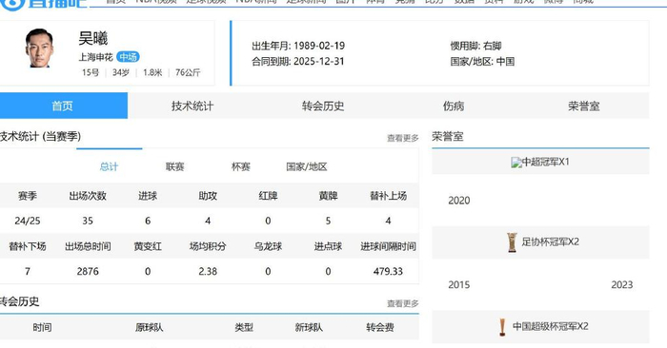667x348 pixels.
Task: Click the 技术统计 (当赛季) section heading
Action: pyautogui.click(x=40, y=137)
